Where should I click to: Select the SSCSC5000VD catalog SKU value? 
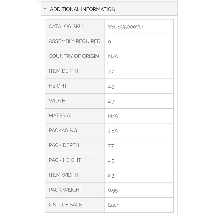click(125, 27)
